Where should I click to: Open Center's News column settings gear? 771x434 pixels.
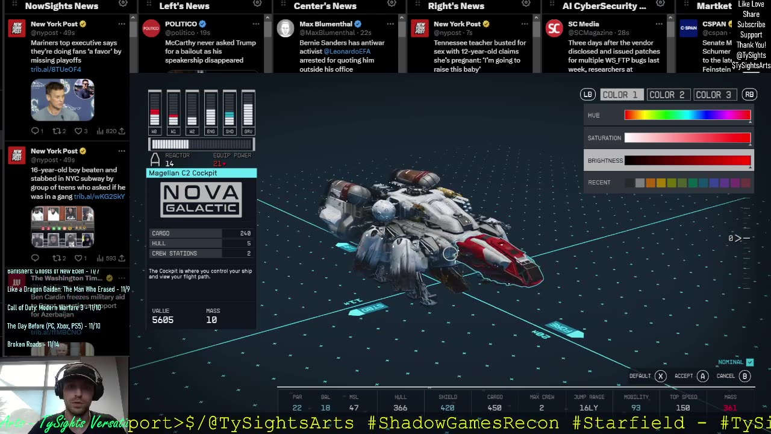click(x=392, y=3)
